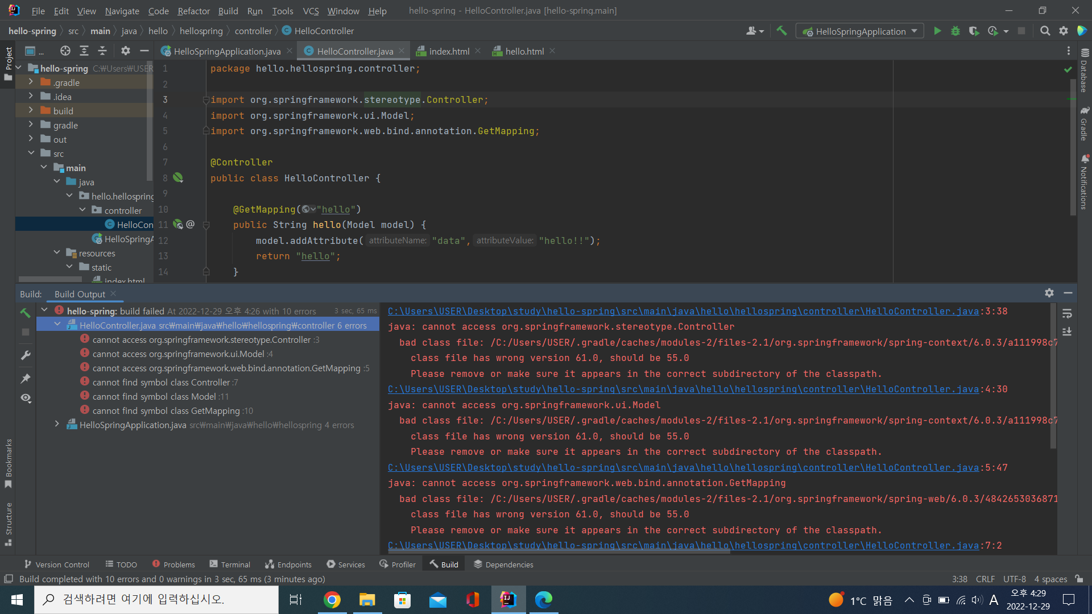1092x614 pixels.
Task: Open the Refactor menu
Action: 193,11
